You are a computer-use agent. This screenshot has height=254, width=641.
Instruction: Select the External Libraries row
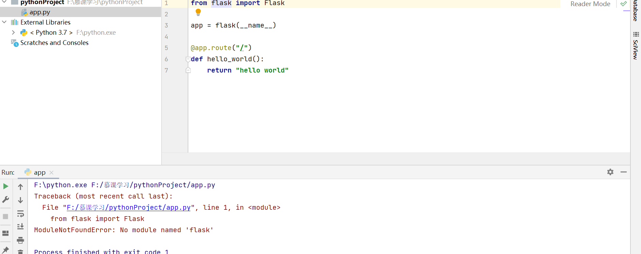click(x=80, y=22)
